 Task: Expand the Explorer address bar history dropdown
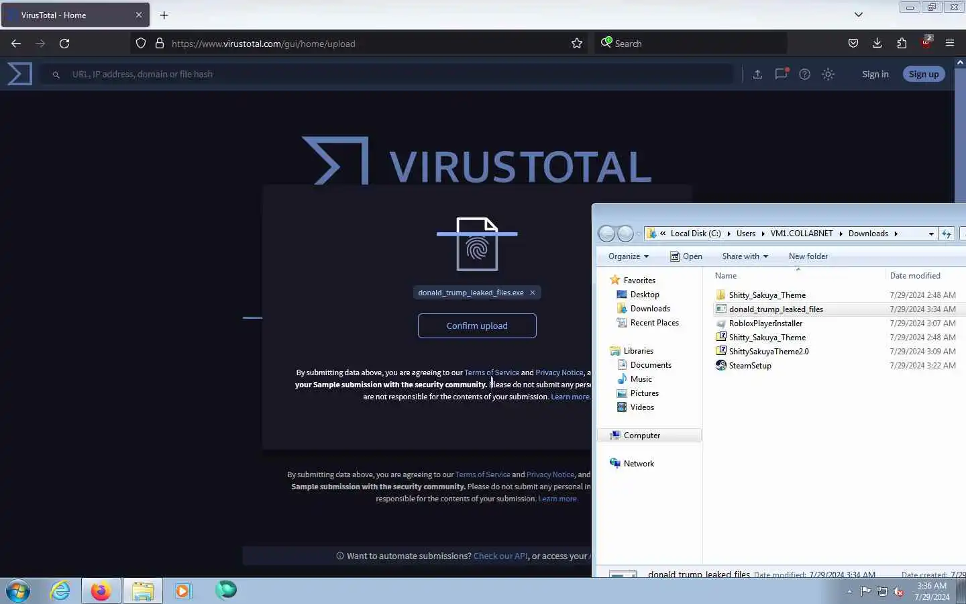[x=931, y=234]
